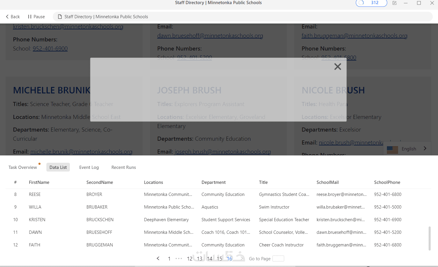Viewport: 438px width, 267px height.
Task: Select Gymnastics Student Coa... title cell
Action: pos(284,194)
